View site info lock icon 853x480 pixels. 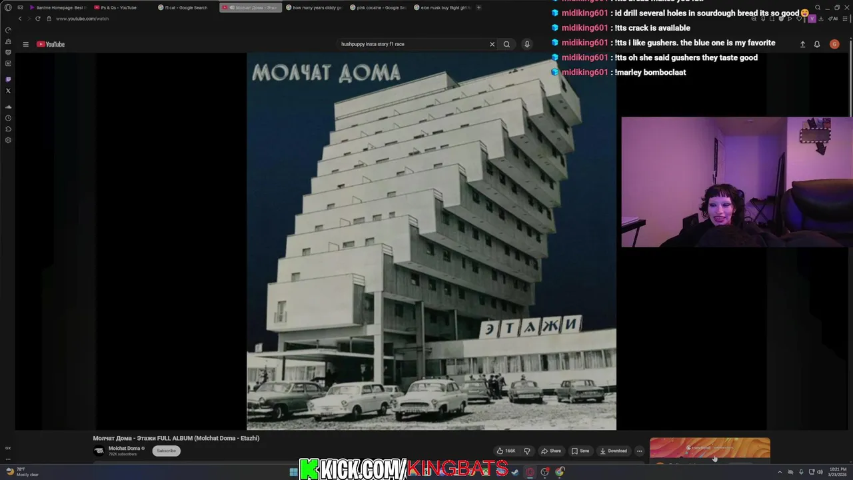[49, 19]
